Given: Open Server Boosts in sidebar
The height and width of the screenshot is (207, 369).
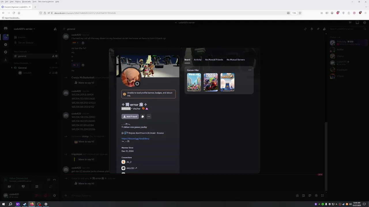Looking at the screenshot, I should (36, 43).
